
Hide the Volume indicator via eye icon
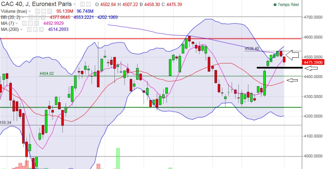[x=38, y=11]
